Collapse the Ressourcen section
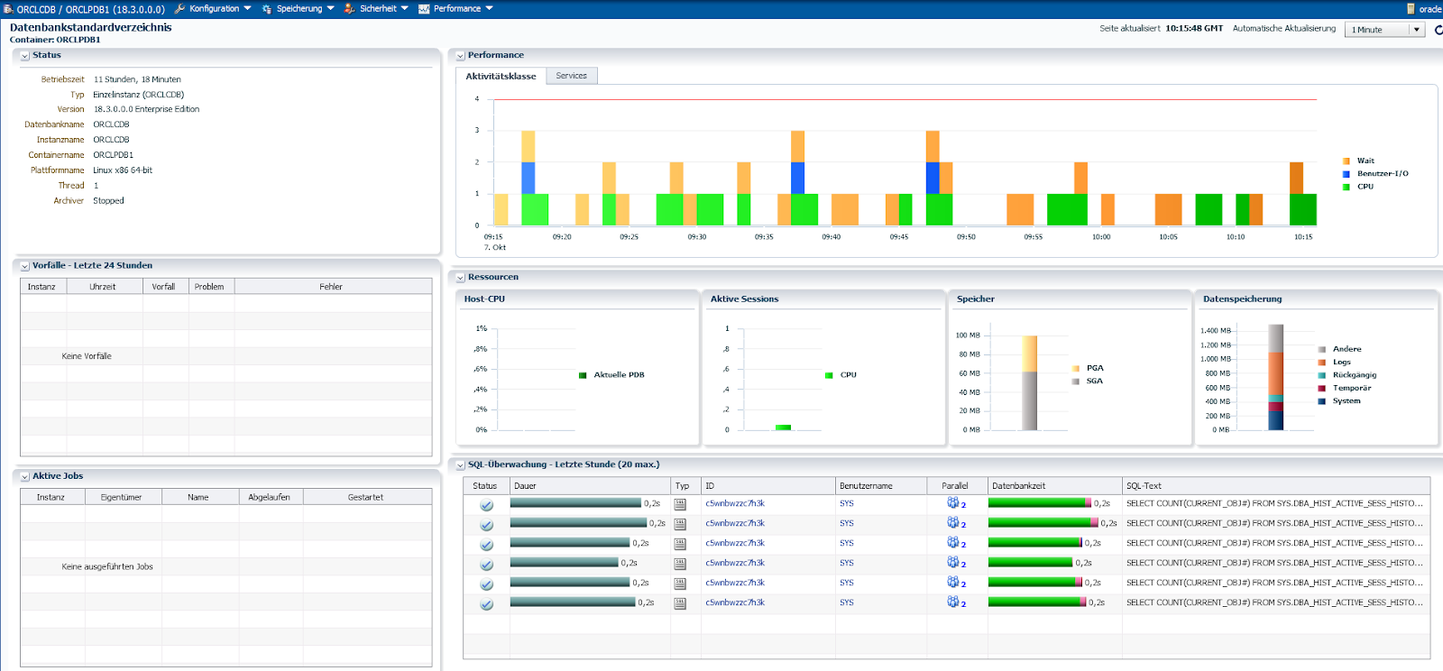Viewport: 1443px width, 671px height. pos(460,278)
